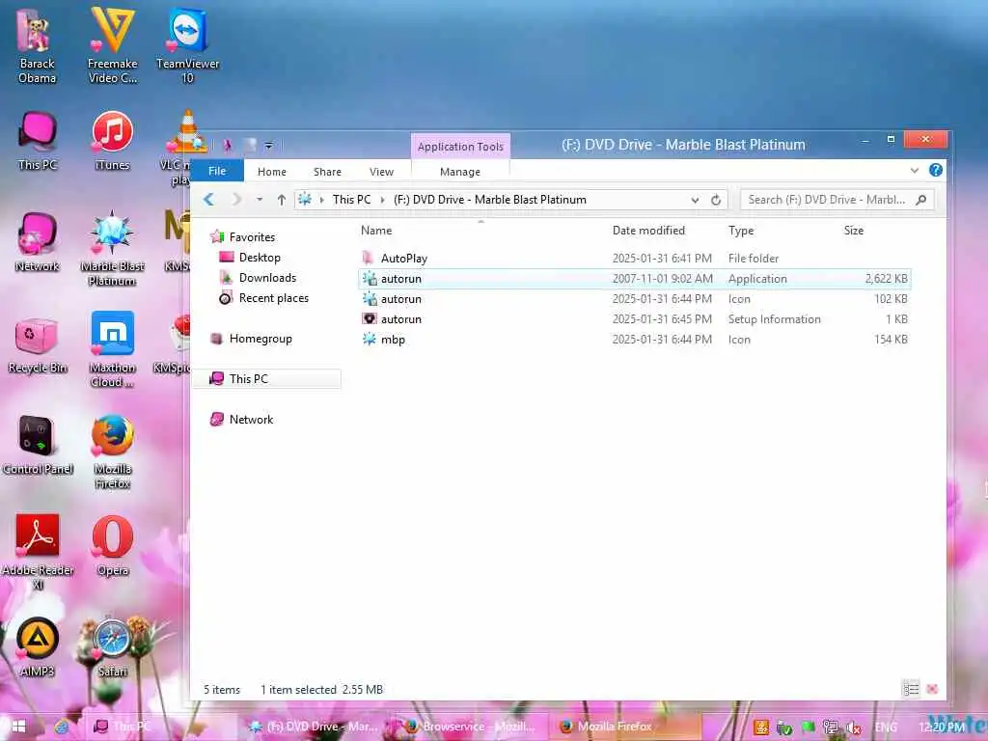Viewport: 988px width, 741px height.
Task: Launch Safari from the desktop
Action: 112,647
